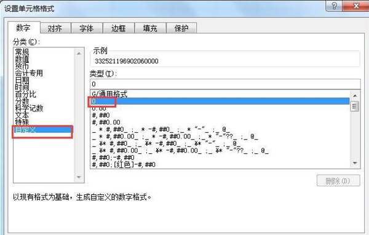Select the 填充 tab
Screen dimensions: 369x235
(150, 28)
